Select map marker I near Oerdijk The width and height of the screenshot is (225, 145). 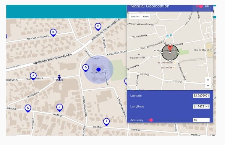point(106,122)
